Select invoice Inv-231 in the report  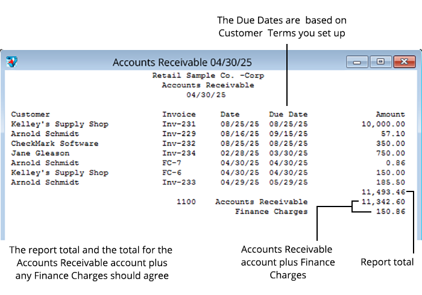click(x=178, y=124)
